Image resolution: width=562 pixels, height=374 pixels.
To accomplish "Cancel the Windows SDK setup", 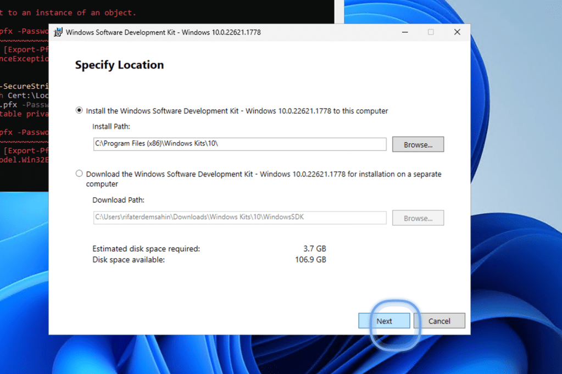I will (439, 321).
